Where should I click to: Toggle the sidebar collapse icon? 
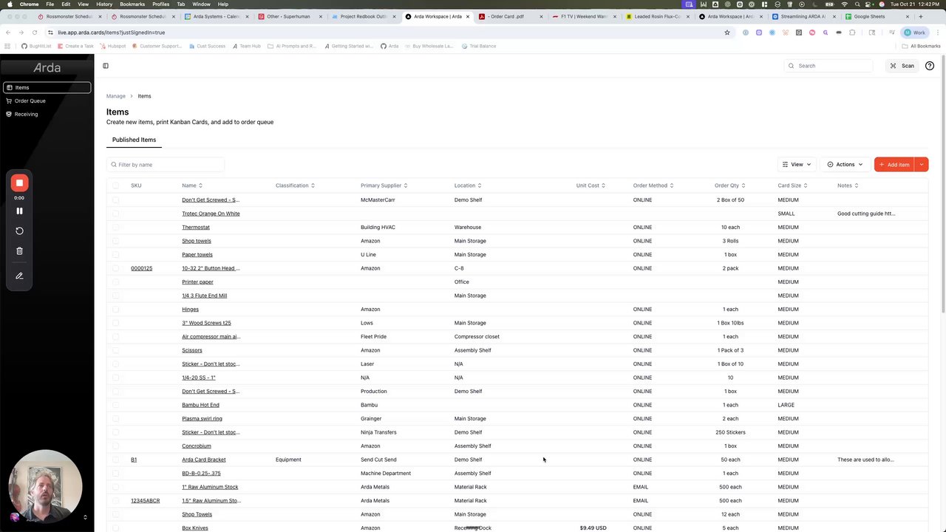pyautogui.click(x=106, y=66)
